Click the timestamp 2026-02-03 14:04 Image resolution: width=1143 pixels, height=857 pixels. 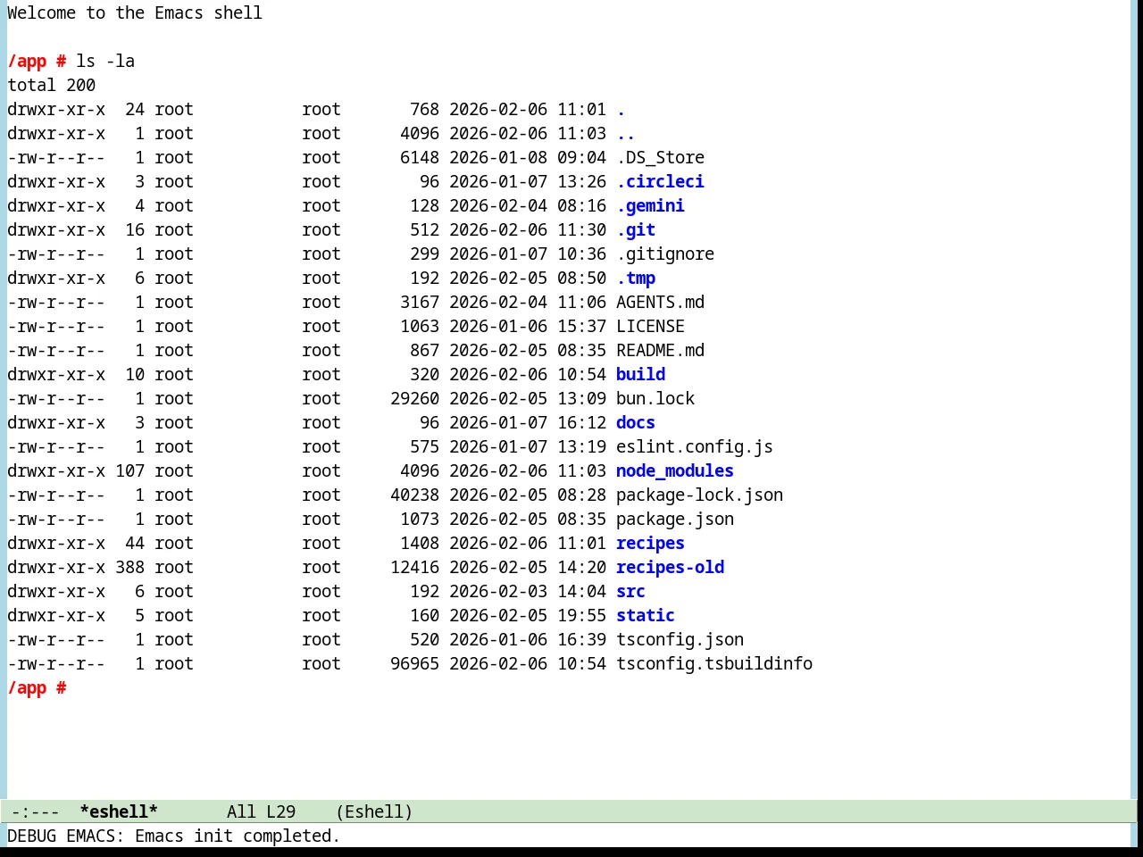coord(528,591)
